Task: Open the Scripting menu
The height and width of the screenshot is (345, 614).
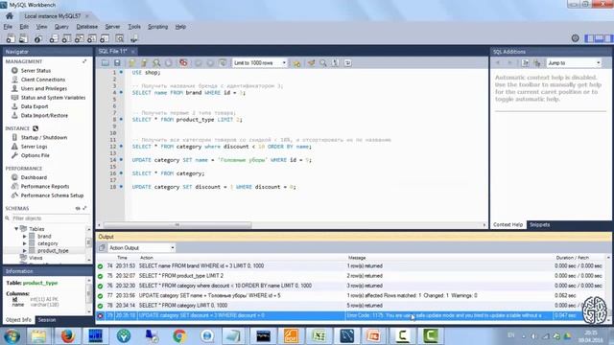Action: click(157, 27)
